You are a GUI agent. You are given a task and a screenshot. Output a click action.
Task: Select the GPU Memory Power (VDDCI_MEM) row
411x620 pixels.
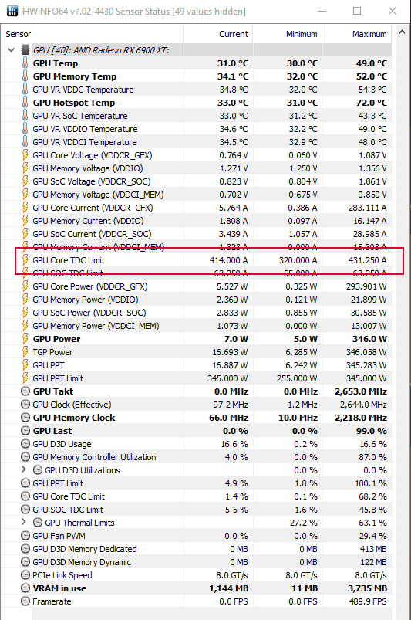tap(197, 325)
